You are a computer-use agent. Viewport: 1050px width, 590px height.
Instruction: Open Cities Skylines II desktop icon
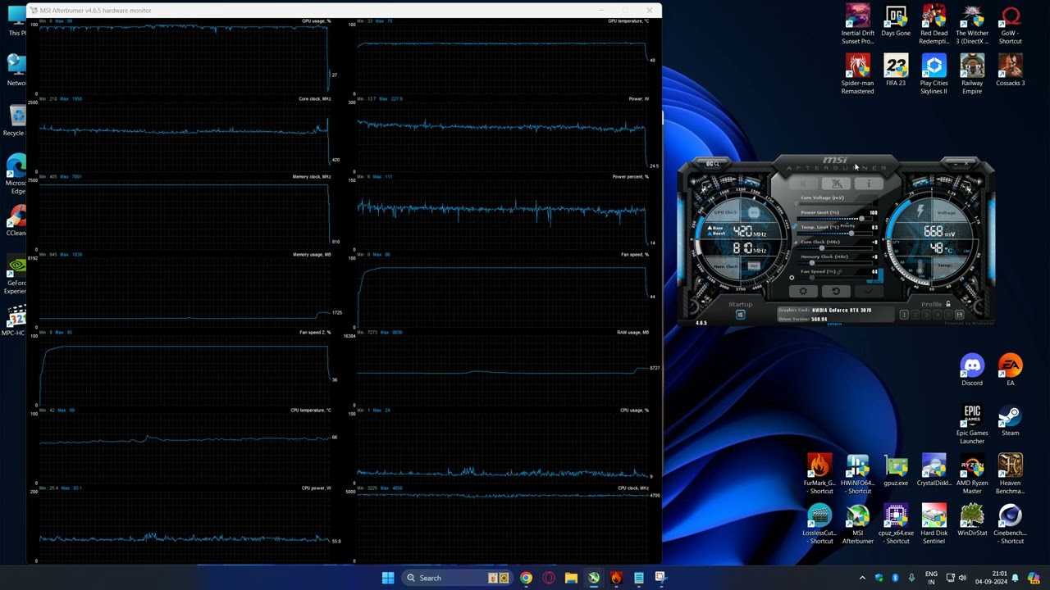point(934,75)
